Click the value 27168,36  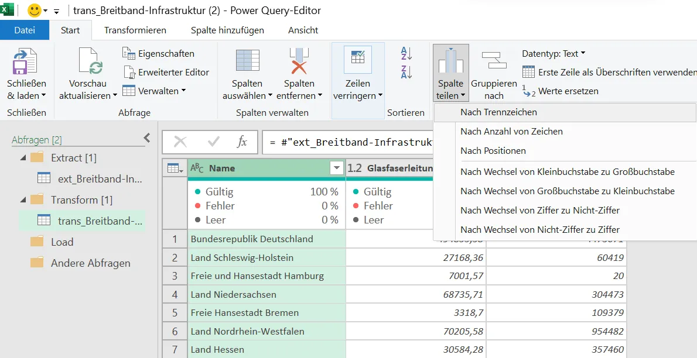point(463,257)
